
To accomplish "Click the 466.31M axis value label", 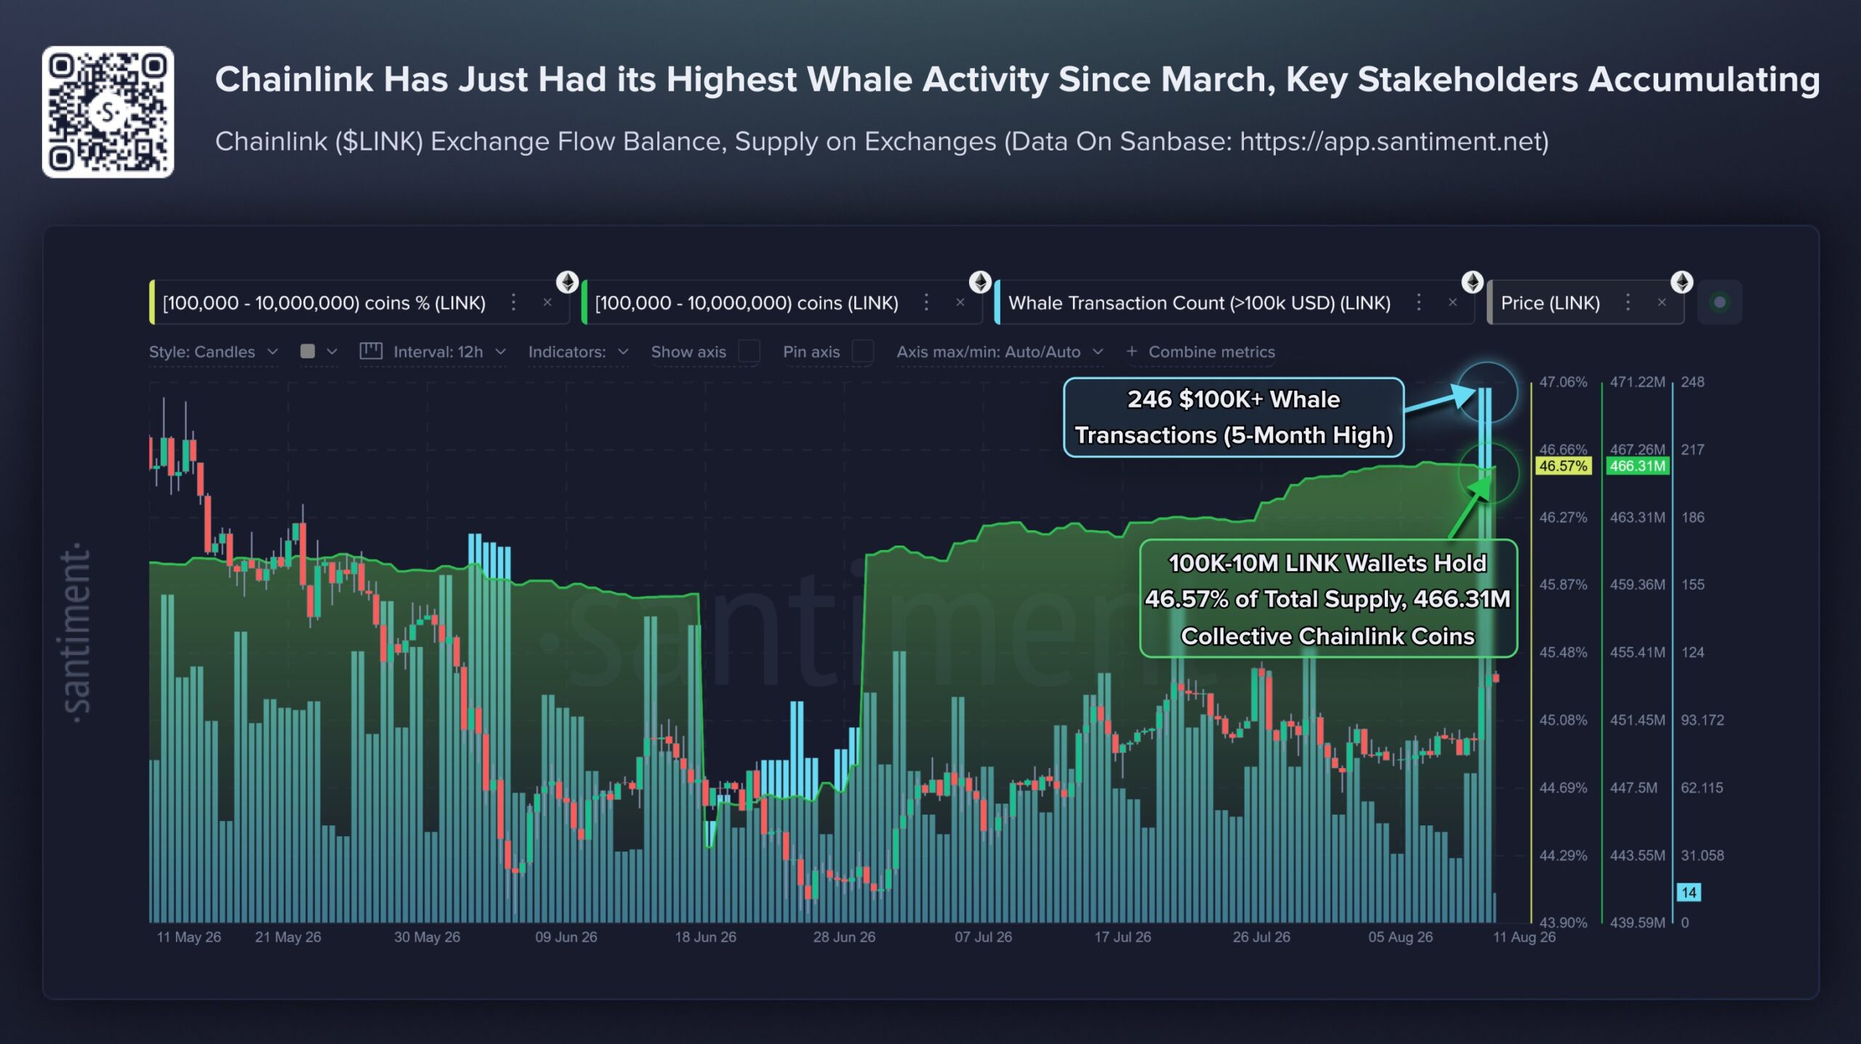I will pyautogui.click(x=1637, y=466).
